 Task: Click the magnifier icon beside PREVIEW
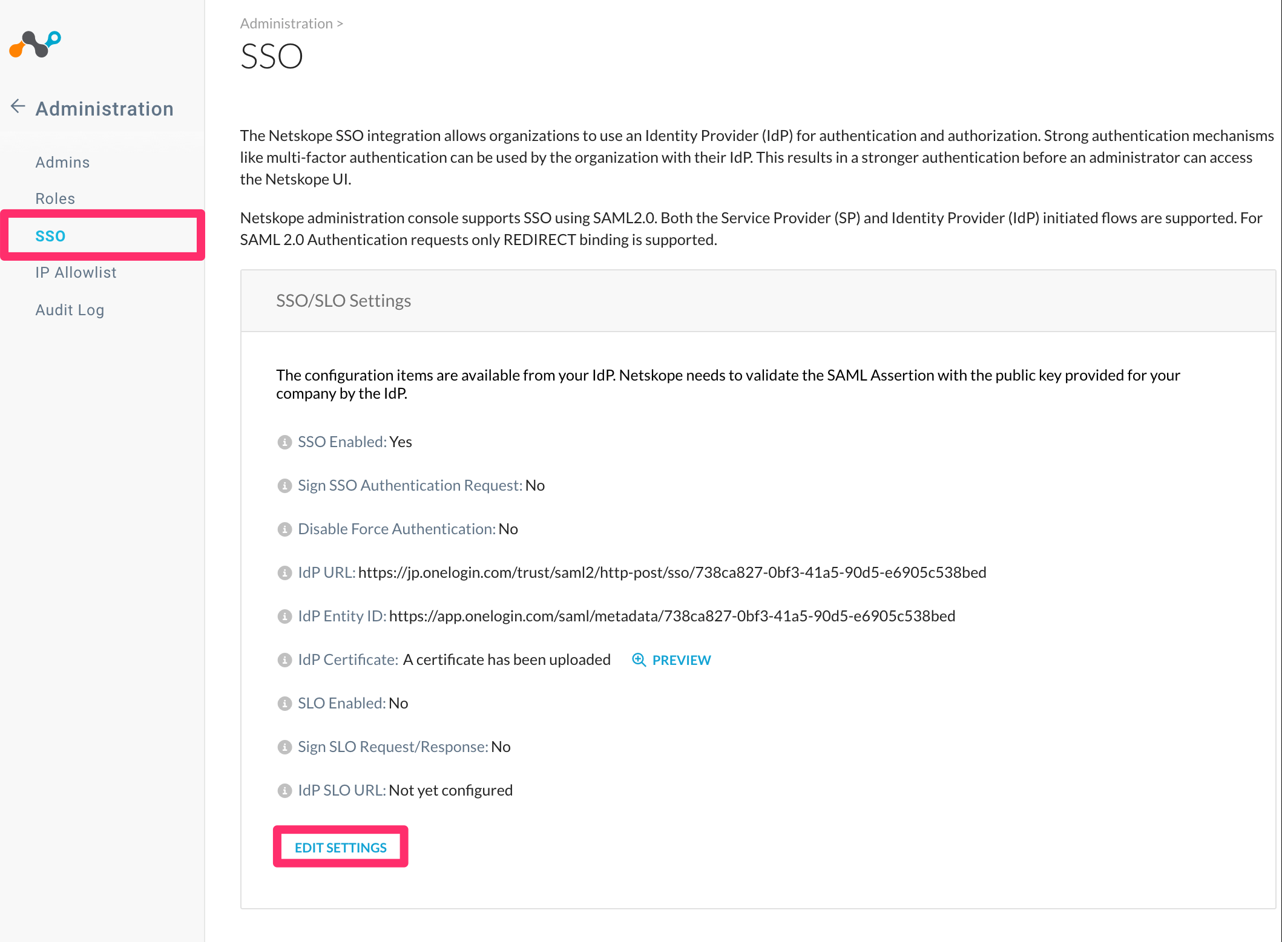[x=639, y=660]
